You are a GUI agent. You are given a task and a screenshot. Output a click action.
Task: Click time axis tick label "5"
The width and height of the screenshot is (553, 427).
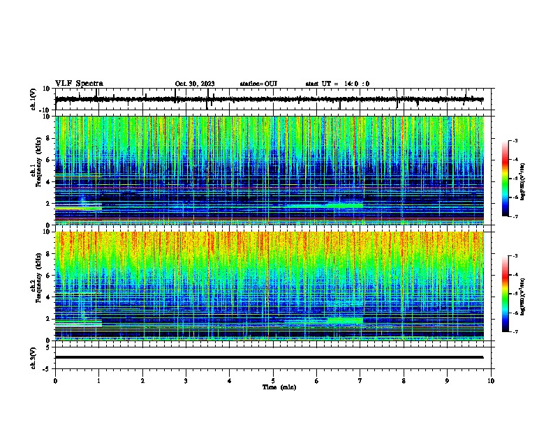(x=273, y=381)
